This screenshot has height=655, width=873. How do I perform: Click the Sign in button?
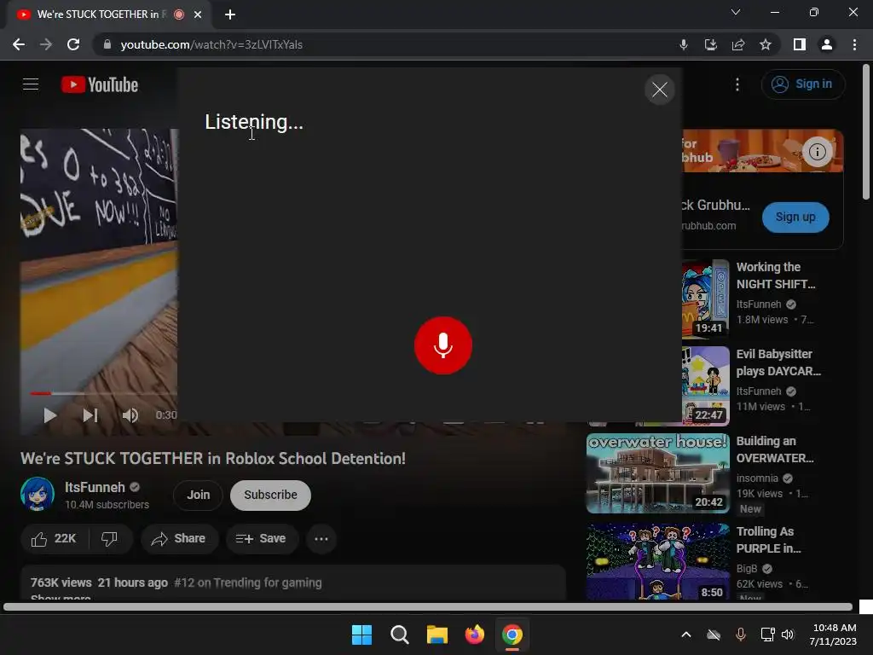pos(803,84)
